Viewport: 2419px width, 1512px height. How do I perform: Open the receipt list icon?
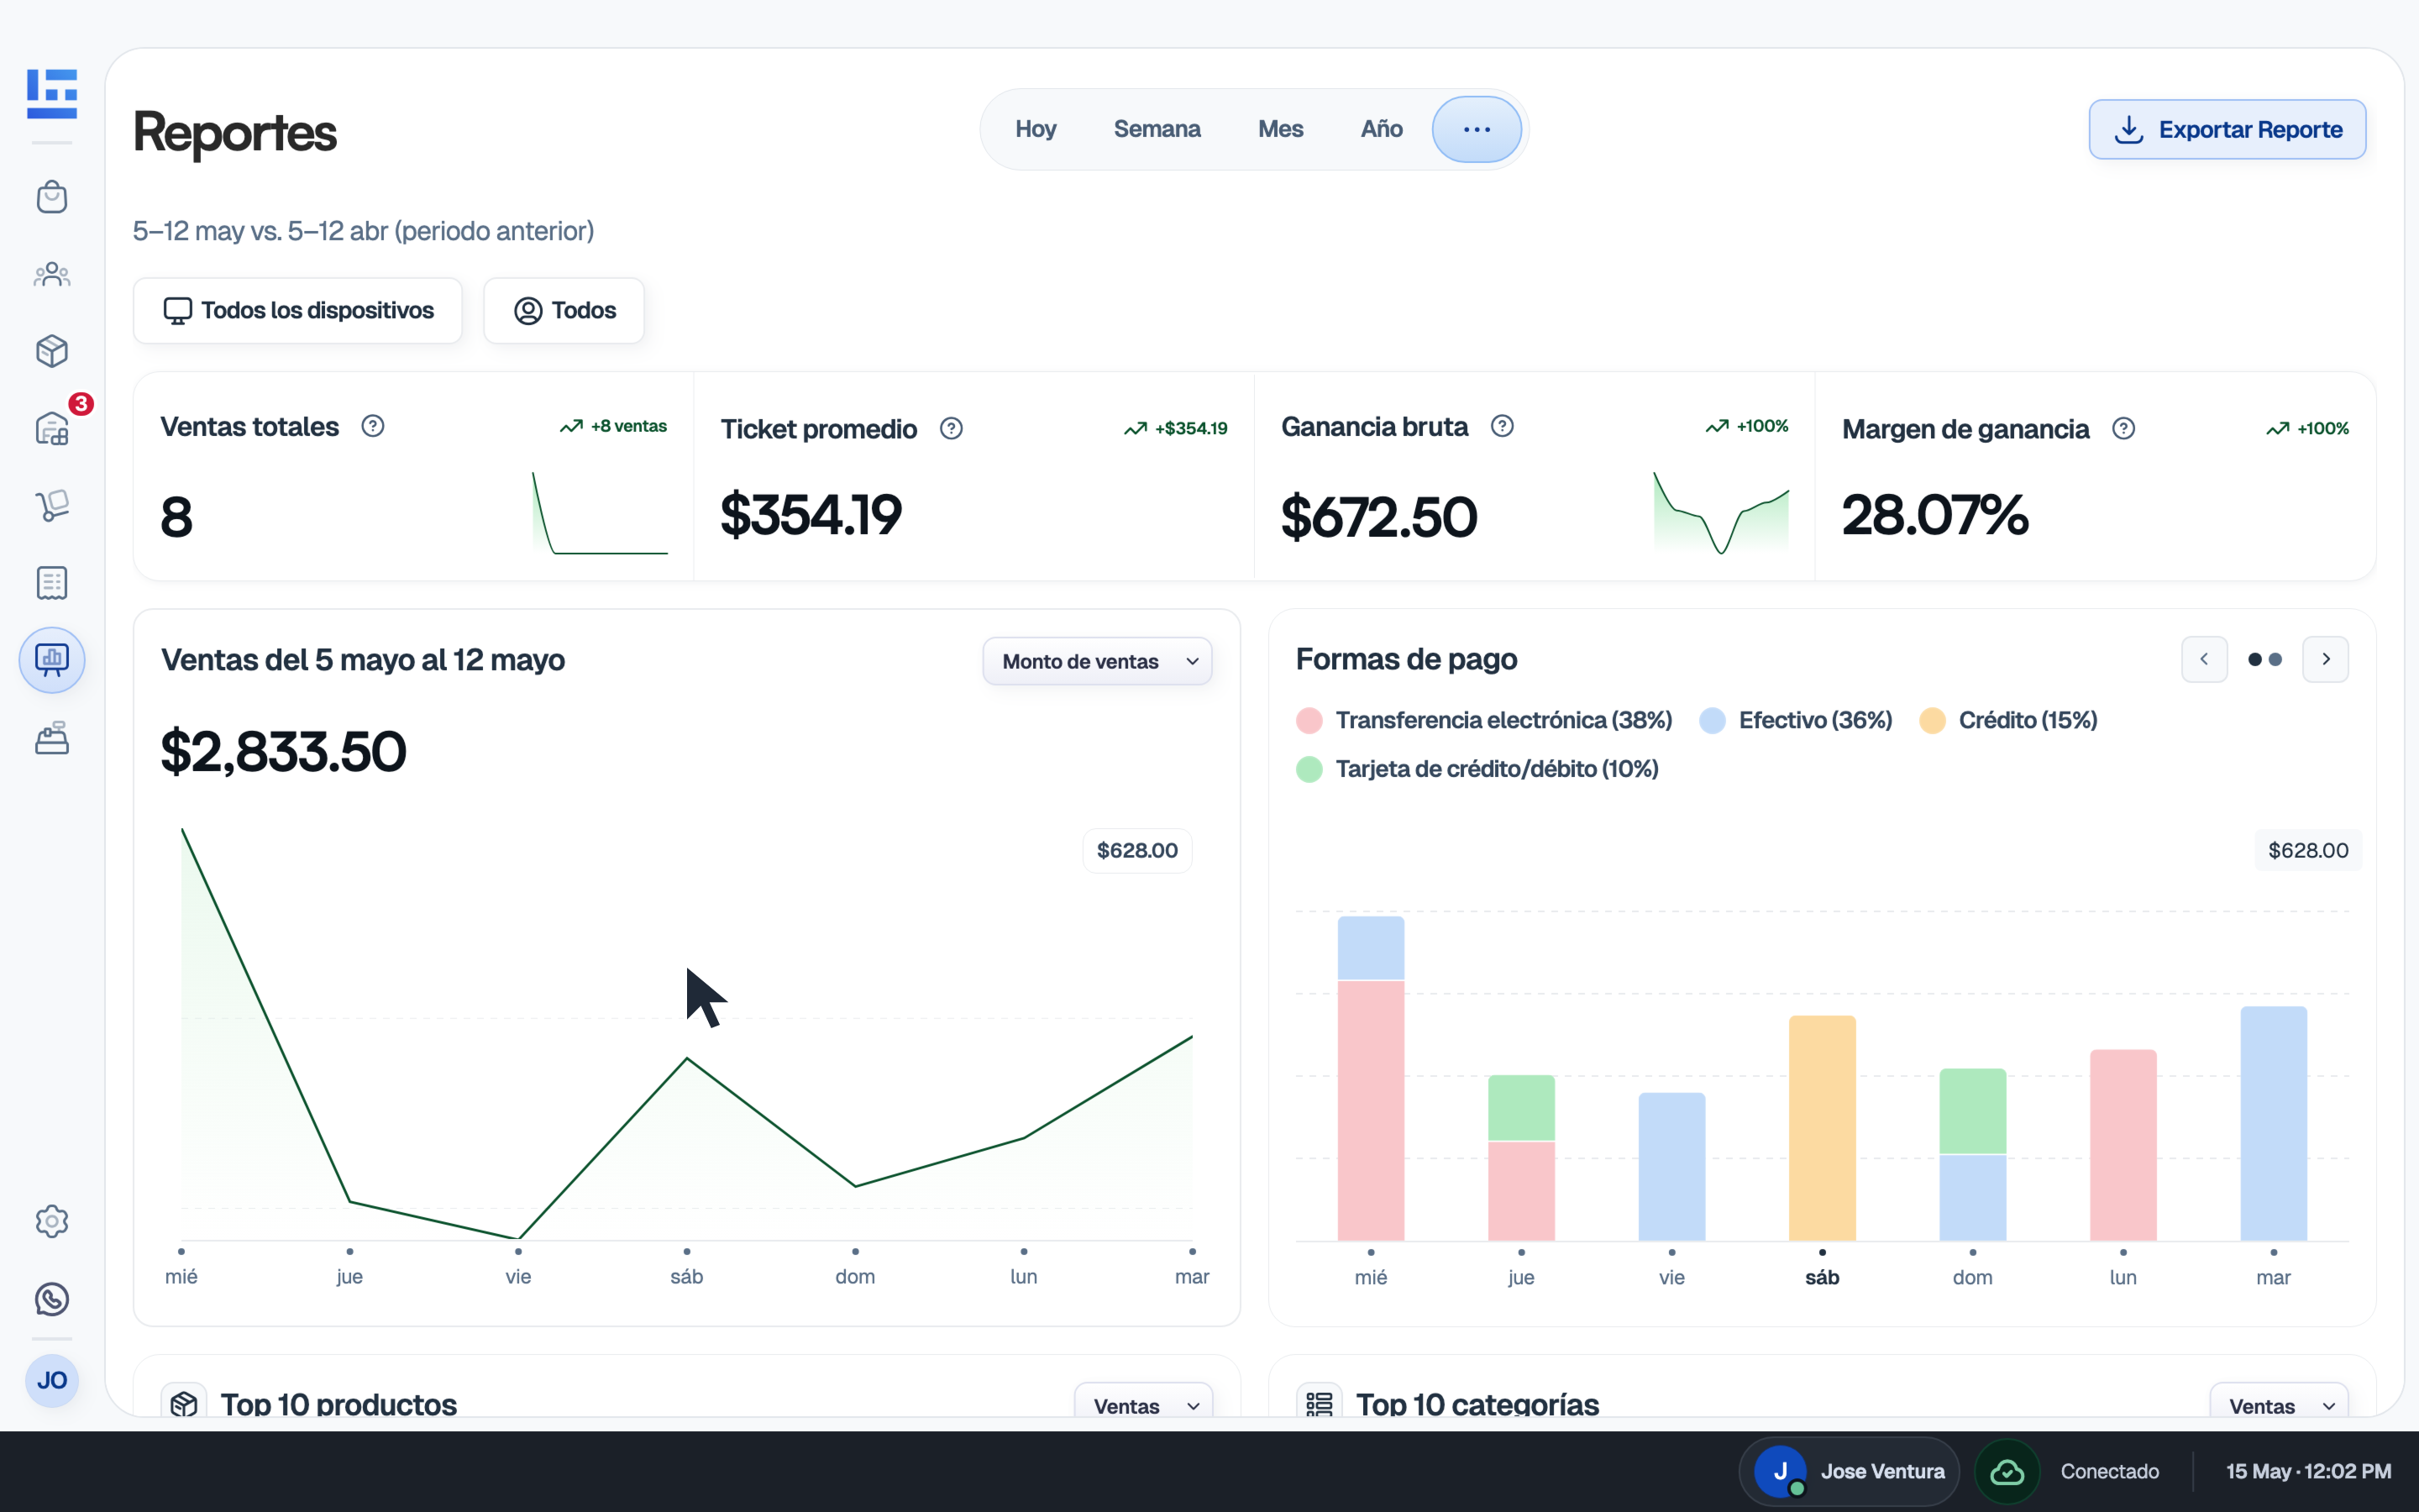tap(52, 582)
